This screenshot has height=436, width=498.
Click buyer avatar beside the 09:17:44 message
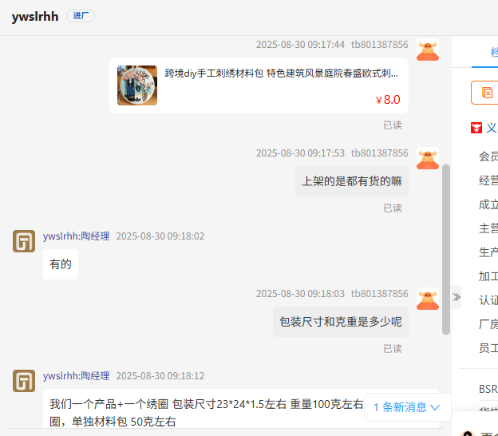pos(428,50)
